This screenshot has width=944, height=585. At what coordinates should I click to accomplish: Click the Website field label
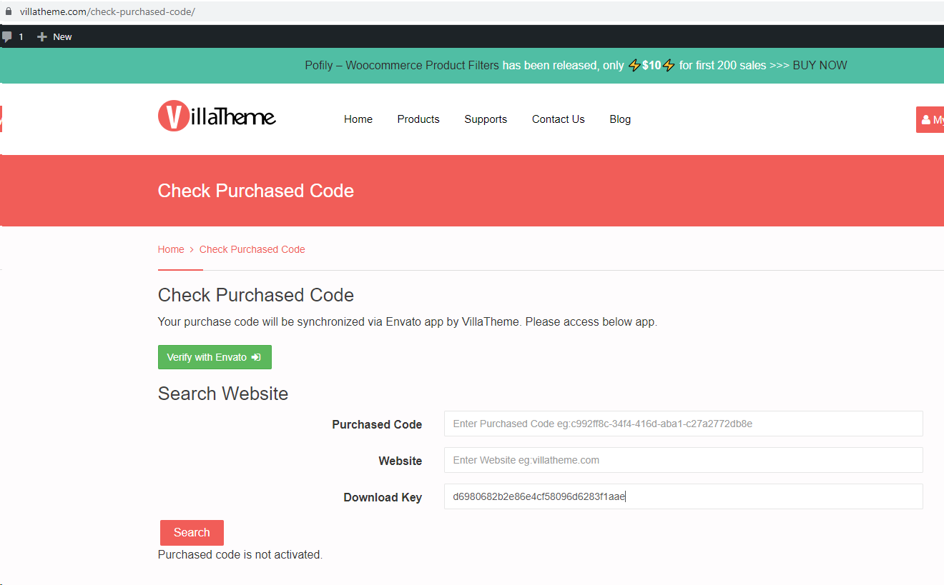pos(400,461)
